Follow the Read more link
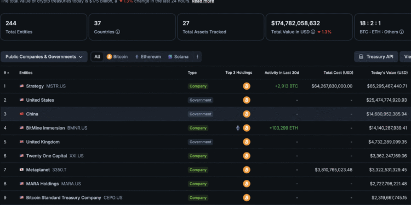This screenshot has width=411, height=205. [203, 1]
